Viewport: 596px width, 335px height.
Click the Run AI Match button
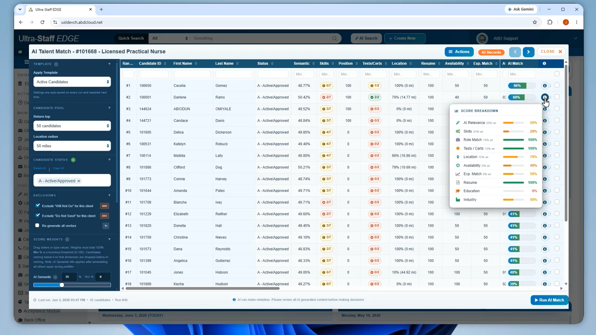549,300
